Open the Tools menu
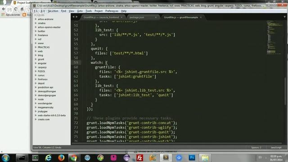This screenshot has height=162, width=288. [89, 11]
